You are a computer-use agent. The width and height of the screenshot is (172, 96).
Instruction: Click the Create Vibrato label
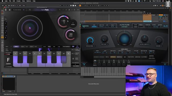(124, 49)
